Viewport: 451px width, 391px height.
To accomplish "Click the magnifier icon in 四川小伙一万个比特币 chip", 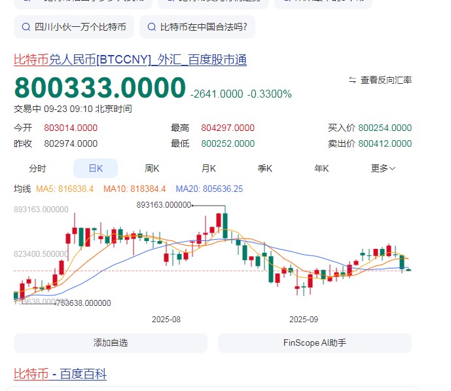I will [x=26, y=27].
